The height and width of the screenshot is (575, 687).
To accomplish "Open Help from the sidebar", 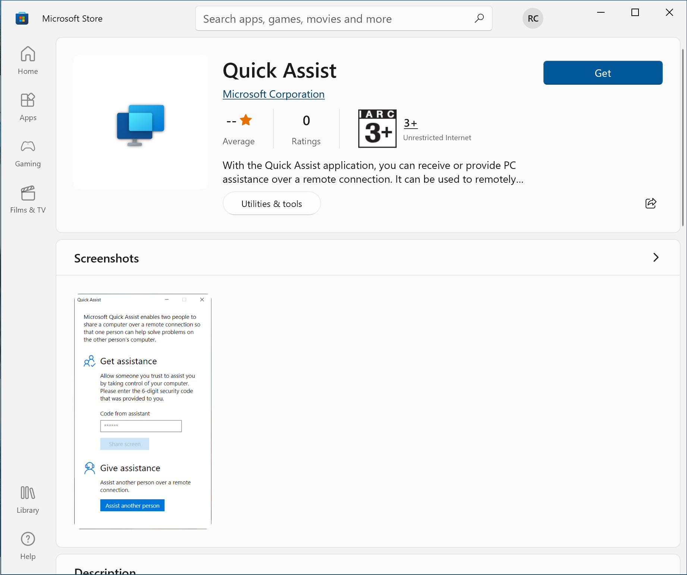I will pyautogui.click(x=28, y=546).
